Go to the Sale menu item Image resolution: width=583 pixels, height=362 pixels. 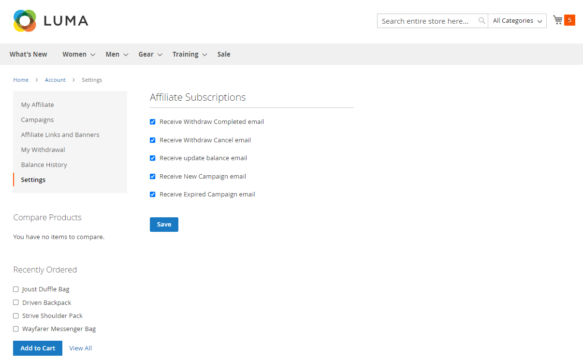tap(224, 54)
